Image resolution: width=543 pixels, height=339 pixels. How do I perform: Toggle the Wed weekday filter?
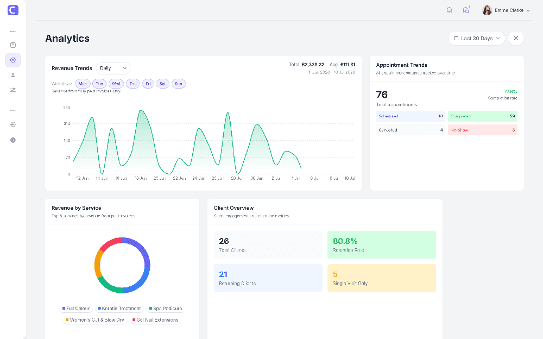116,84
